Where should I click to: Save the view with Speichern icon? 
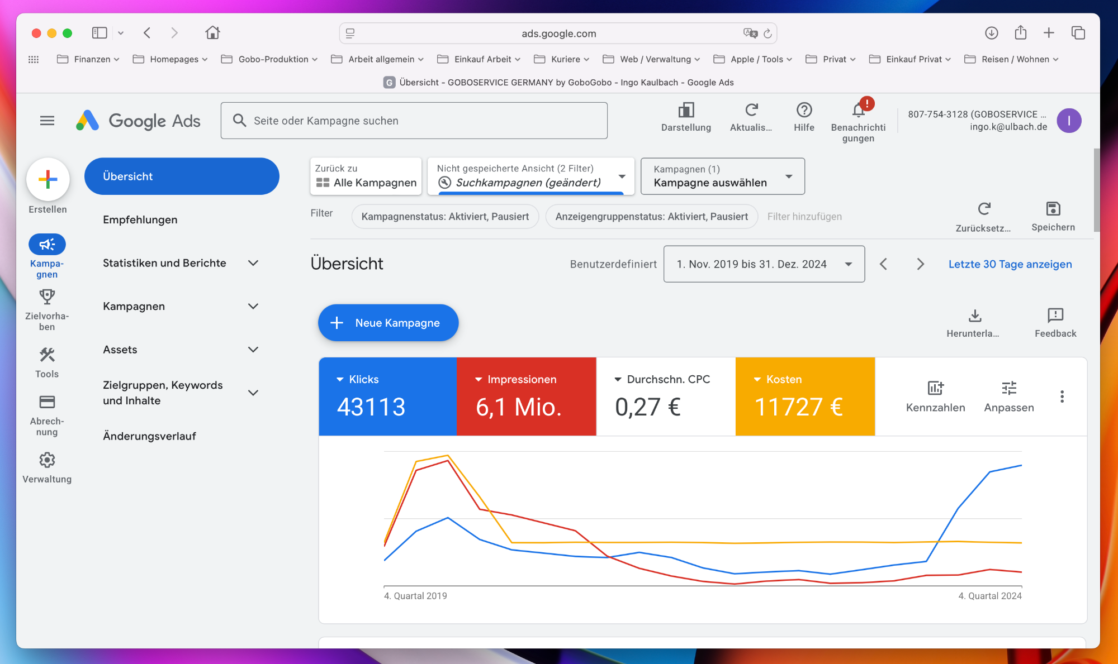(1053, 209)
